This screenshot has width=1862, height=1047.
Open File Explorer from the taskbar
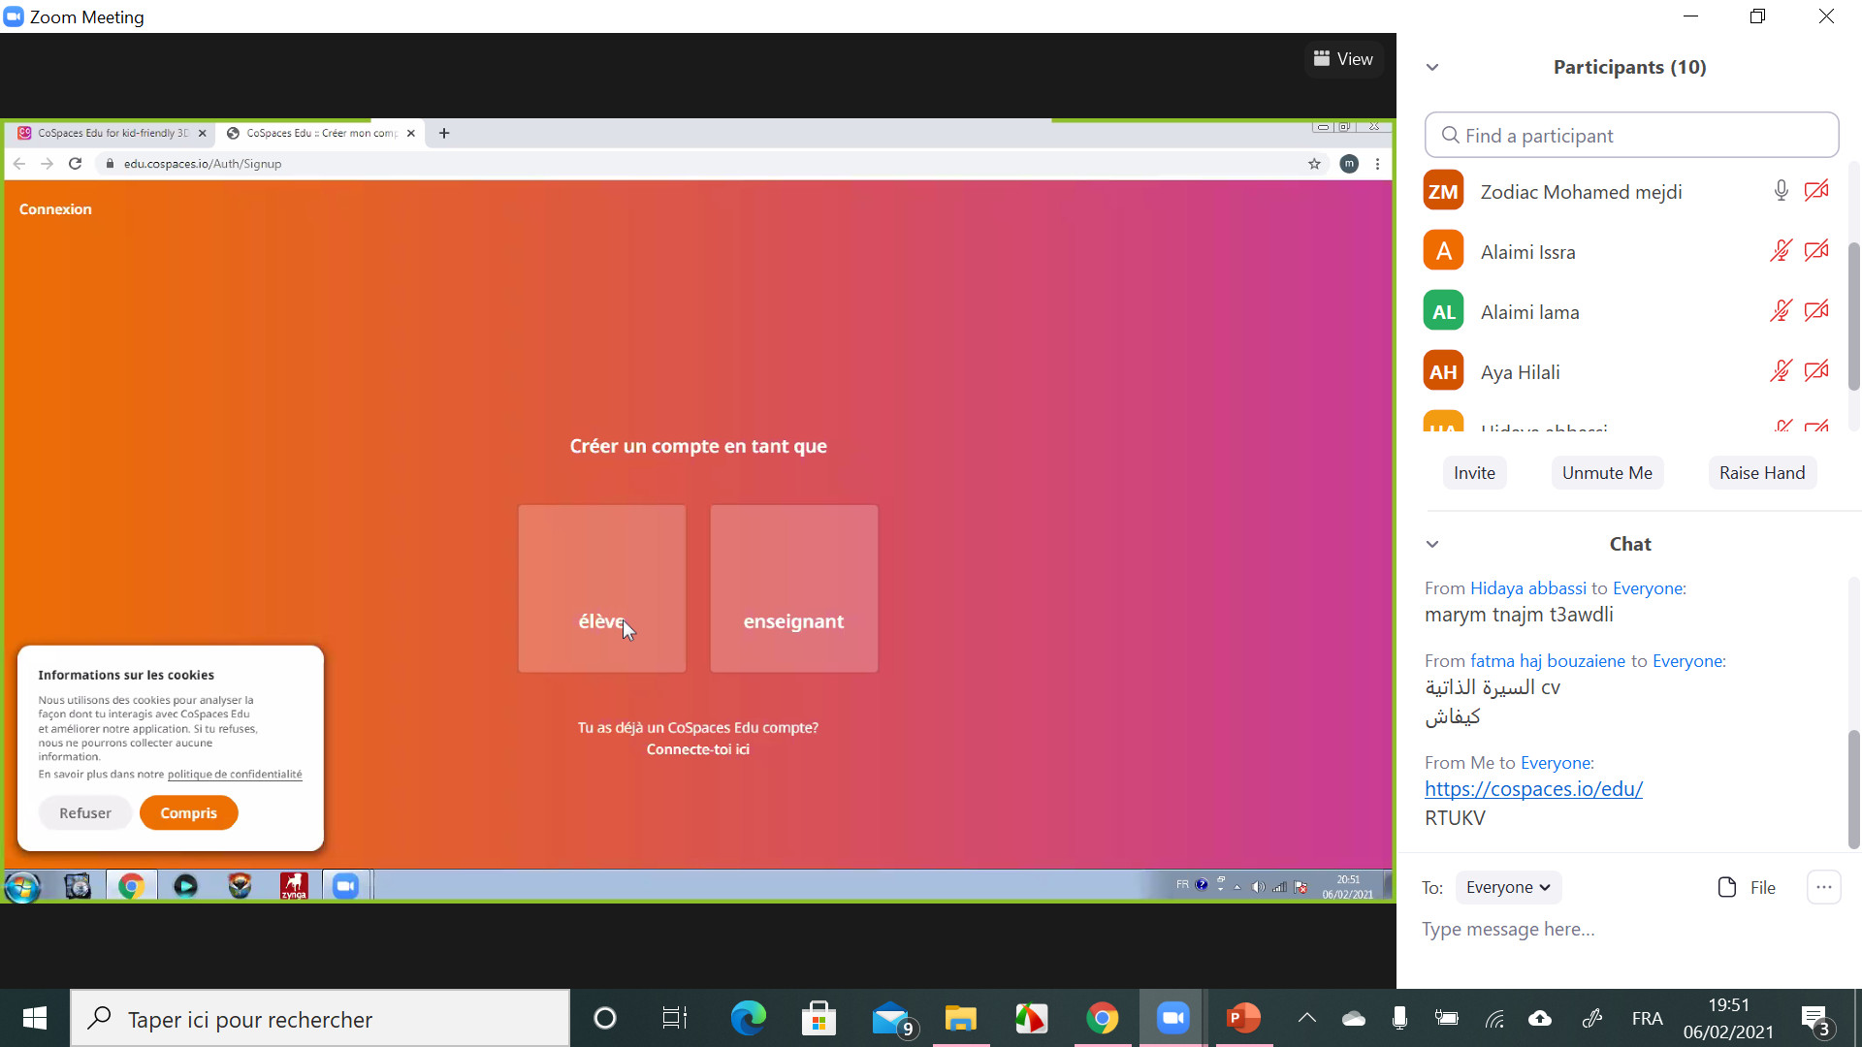(x=960, y=1018)
